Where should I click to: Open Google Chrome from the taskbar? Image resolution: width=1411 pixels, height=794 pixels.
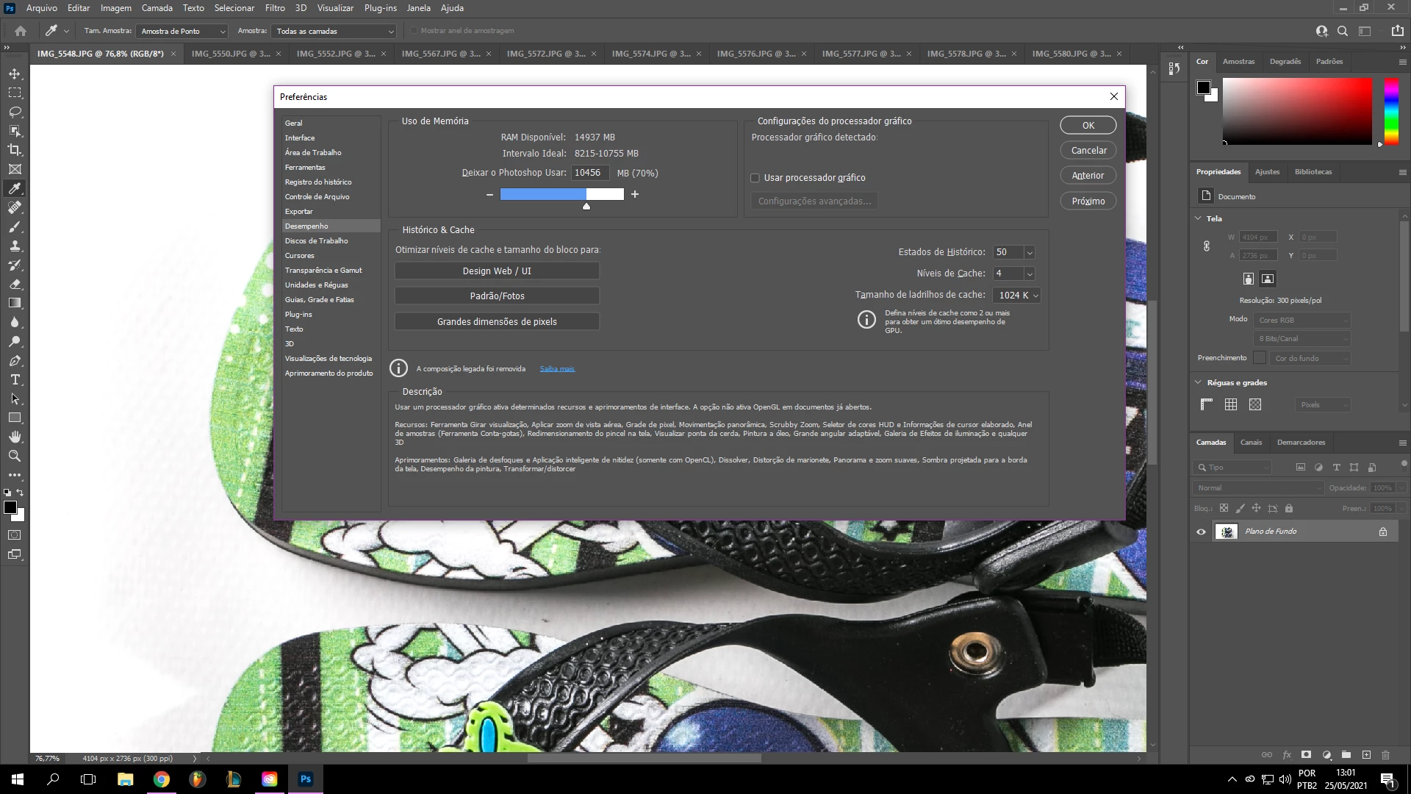[162, 779]
